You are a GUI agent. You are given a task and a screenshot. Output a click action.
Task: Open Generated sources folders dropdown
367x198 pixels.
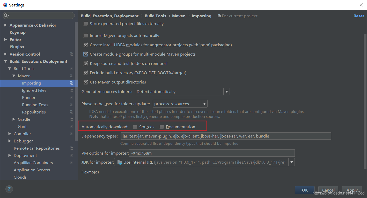[x=226, y=92]
